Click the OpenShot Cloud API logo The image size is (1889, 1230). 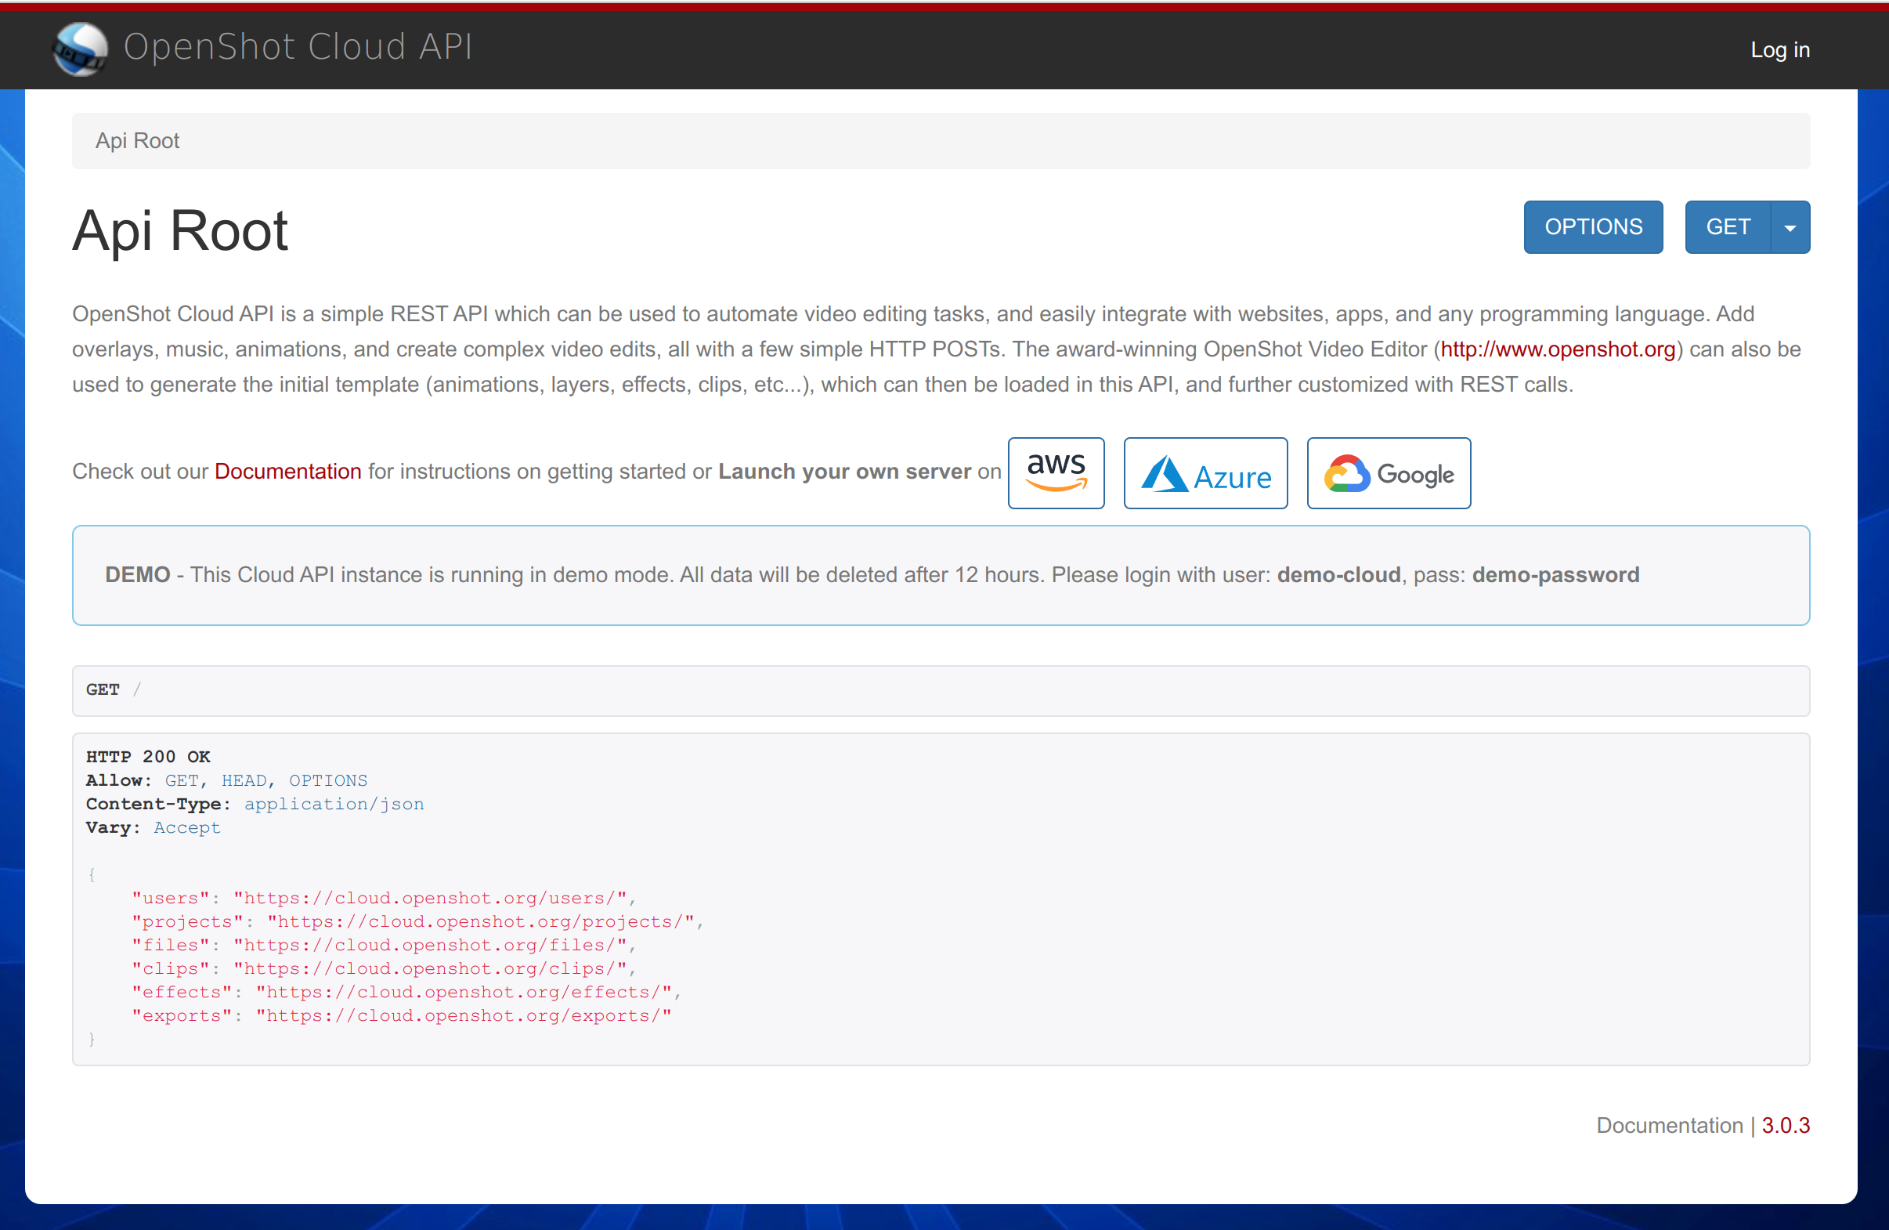(262, 48)
